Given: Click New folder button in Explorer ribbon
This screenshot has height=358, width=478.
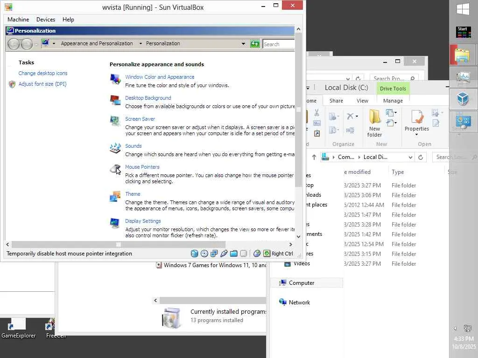Looking at the screenshot, I should 375,123.
